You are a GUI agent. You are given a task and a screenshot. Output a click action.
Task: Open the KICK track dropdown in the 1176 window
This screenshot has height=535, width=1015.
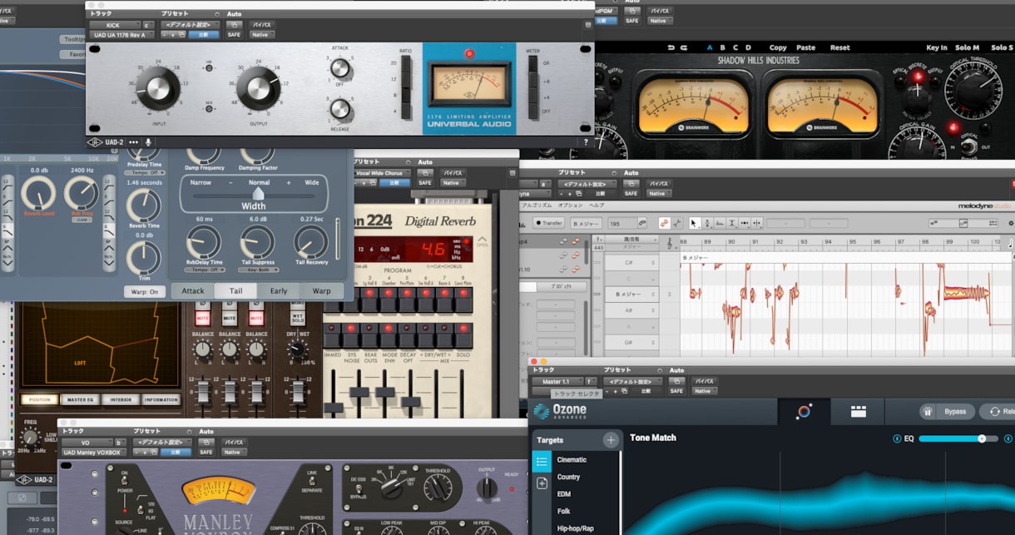pyautogui.click(x=115, y=25)
